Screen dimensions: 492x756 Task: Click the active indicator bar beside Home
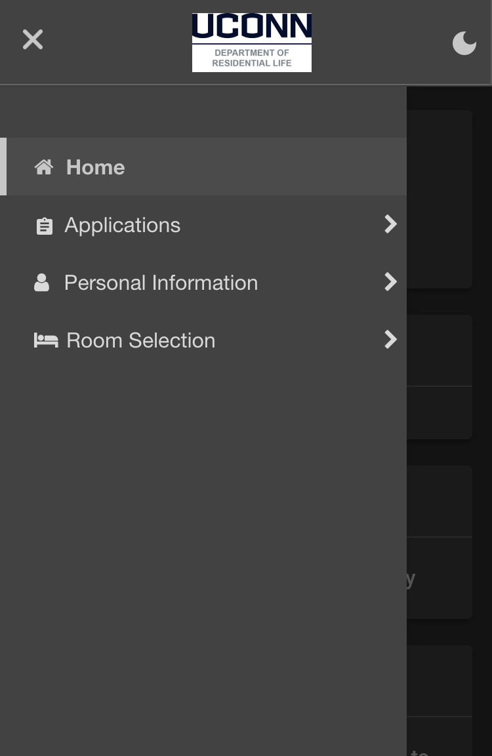coord(3,167)
